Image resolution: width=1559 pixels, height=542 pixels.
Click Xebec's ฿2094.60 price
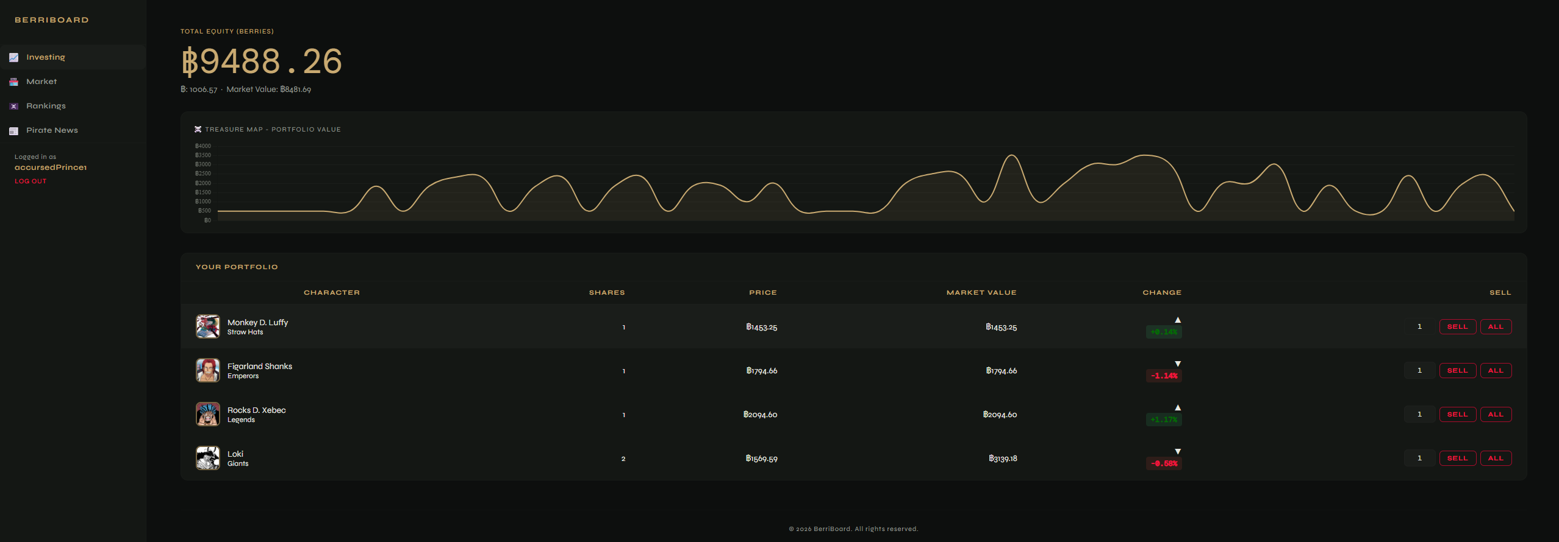pyautogui.click(x=760, y=415)
